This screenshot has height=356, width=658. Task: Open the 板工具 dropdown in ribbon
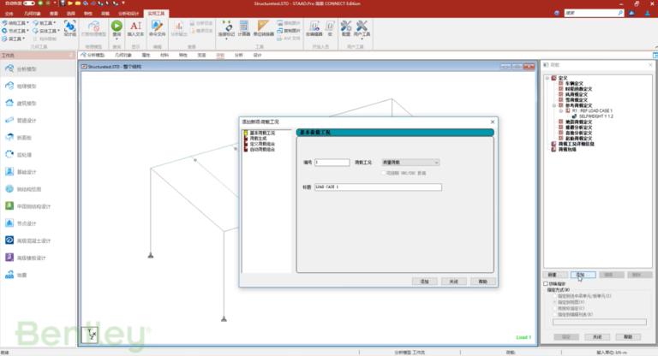[45, 23]
